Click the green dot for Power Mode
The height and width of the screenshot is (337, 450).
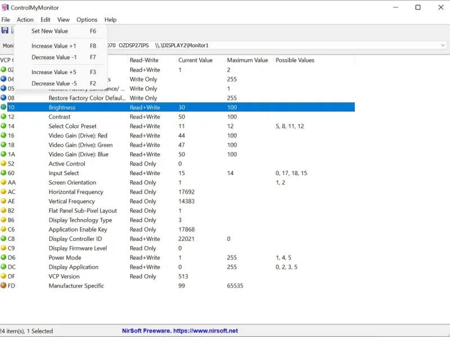(x=3, y=258)
